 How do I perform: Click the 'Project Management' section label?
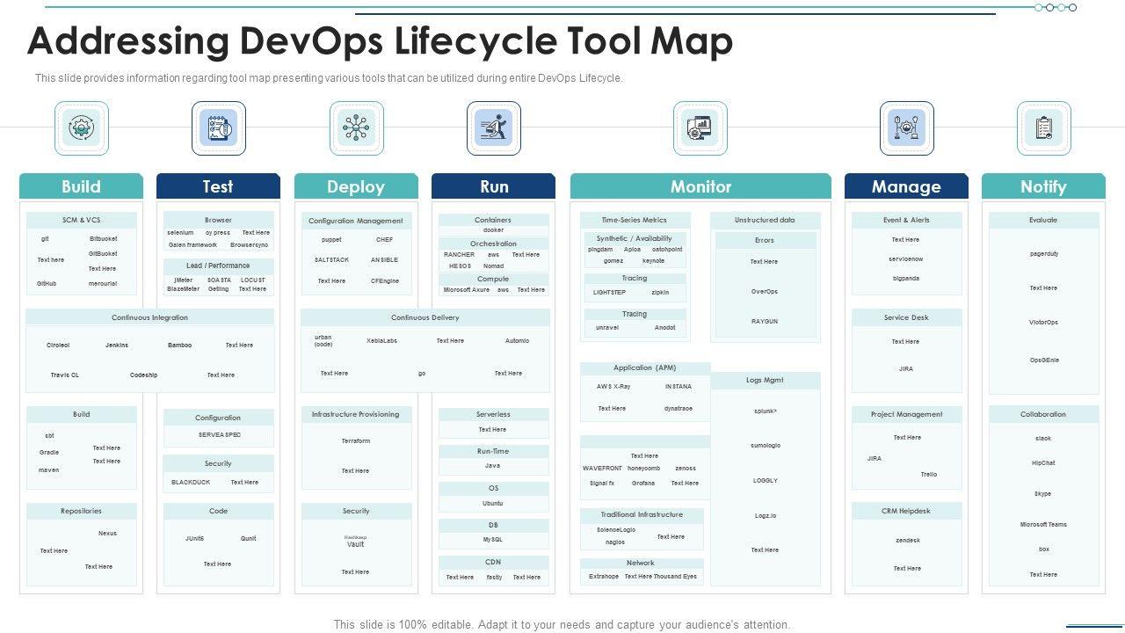tap(906, 414)
